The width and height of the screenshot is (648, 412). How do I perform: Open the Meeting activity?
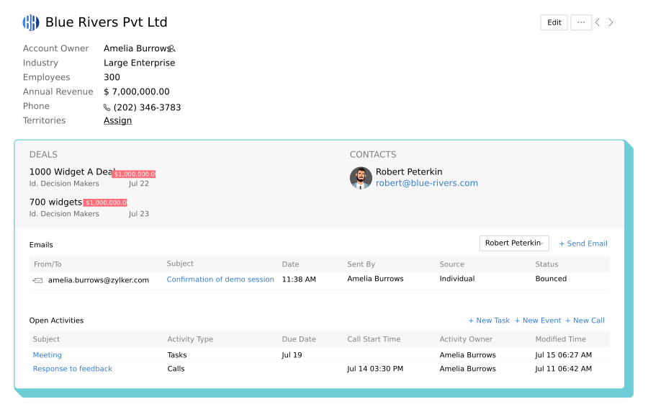47,355
